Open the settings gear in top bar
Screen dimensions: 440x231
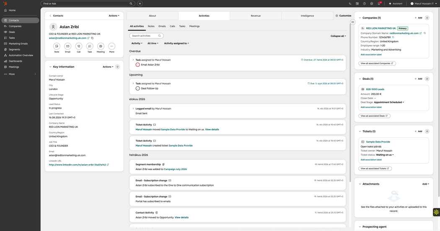372,4
